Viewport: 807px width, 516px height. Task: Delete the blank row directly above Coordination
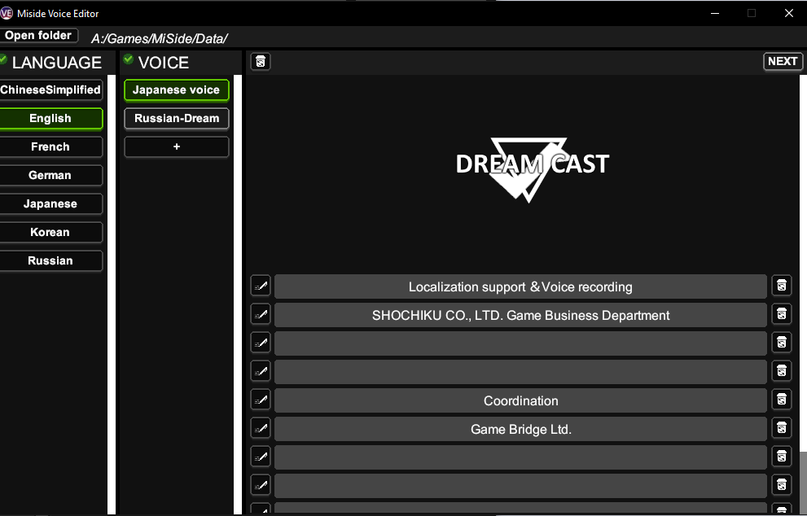pyautogui.click(x=781, y=371)
